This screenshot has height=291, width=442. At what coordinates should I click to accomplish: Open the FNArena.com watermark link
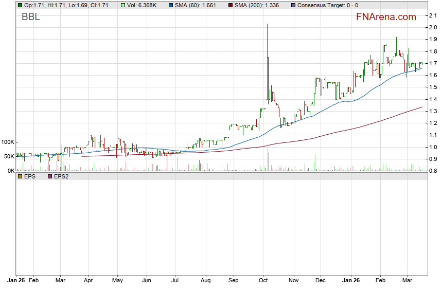386,17
